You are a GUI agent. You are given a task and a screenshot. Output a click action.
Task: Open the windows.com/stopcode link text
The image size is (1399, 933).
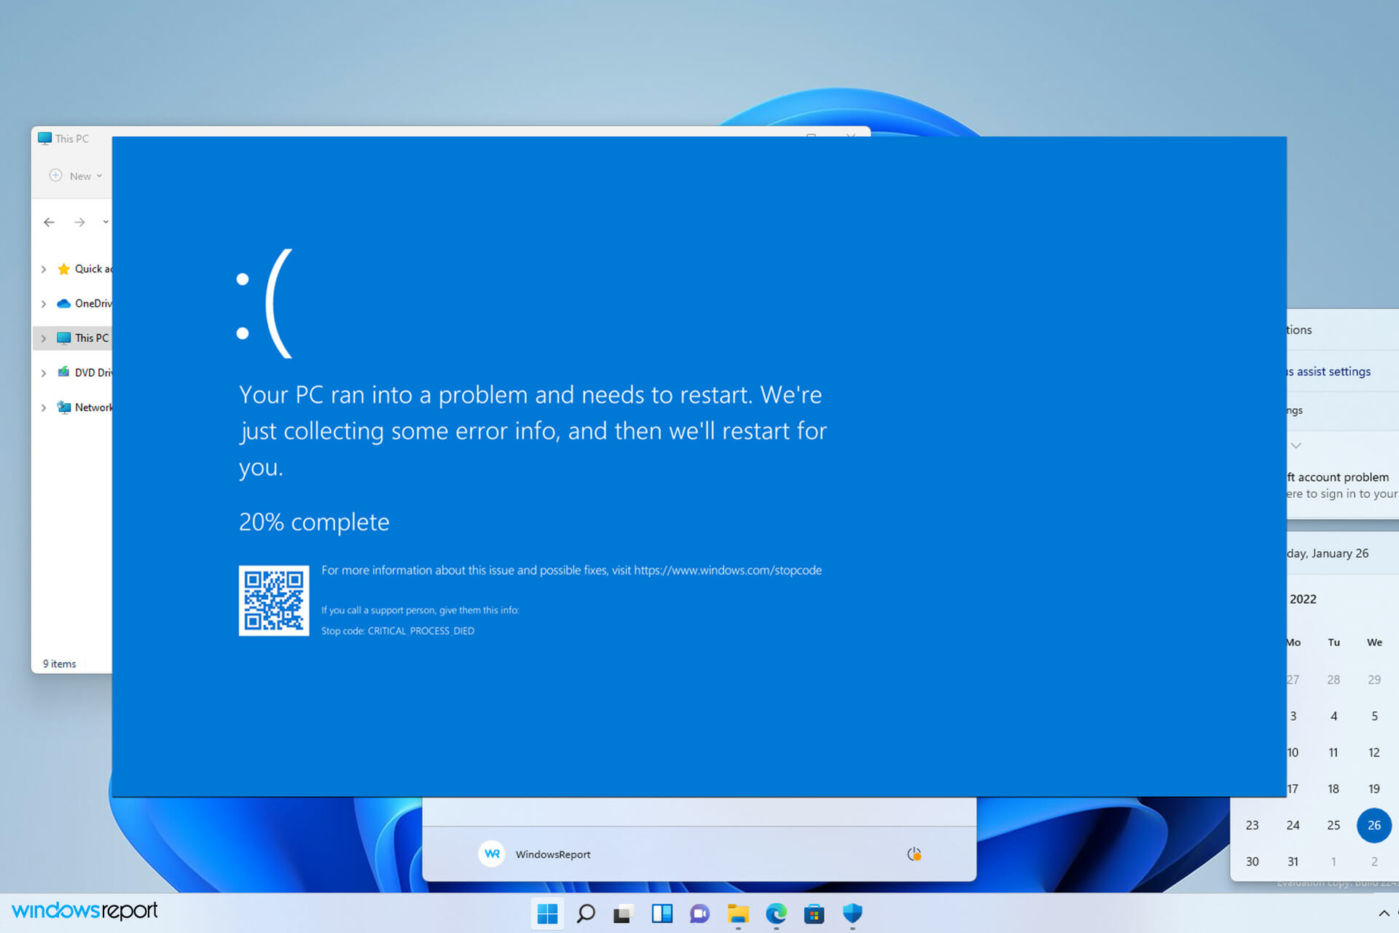click(x=727, y=570)
